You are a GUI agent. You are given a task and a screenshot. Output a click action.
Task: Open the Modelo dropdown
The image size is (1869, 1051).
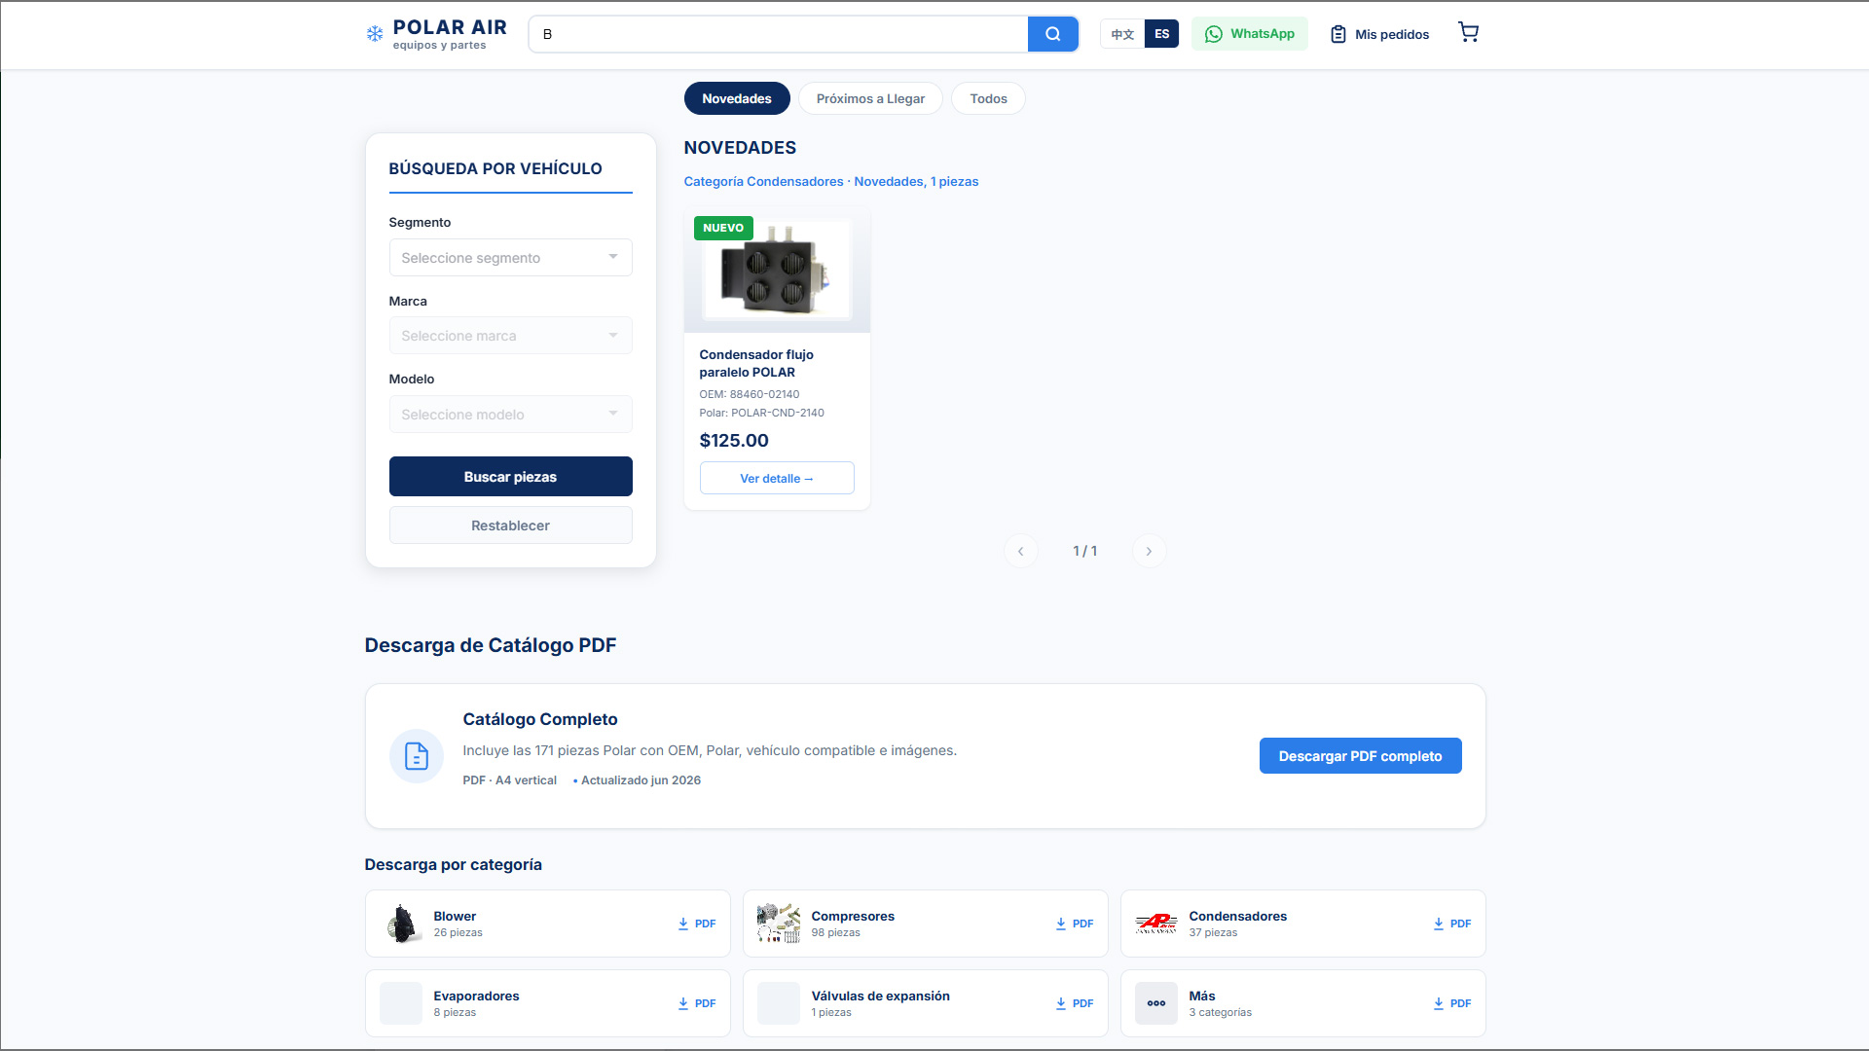[510, 415]
